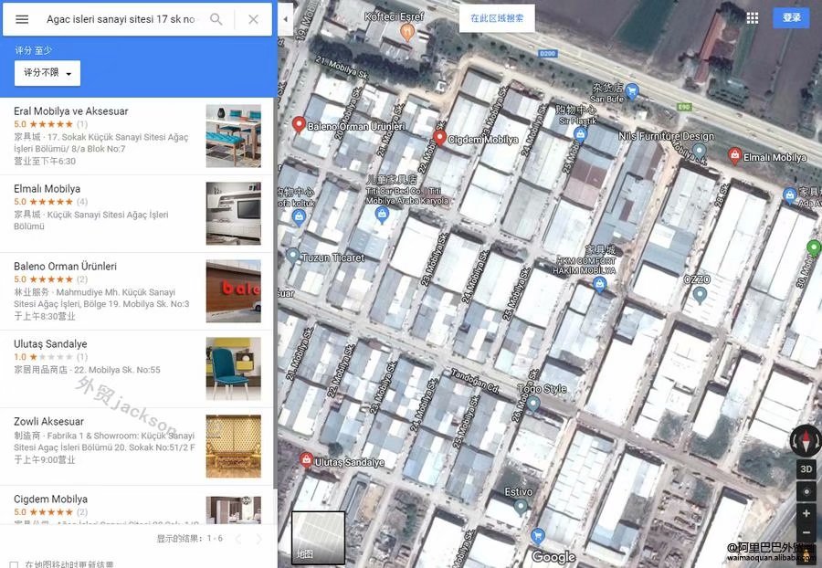Click blue cart marker below Estivo
Image resolution: width=822 pixels, height=568 pixels.
[537, 537]
